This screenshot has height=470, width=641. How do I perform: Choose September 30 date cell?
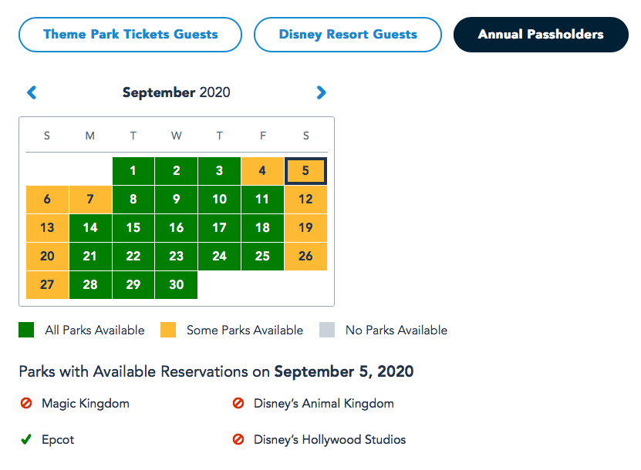coord(177,285)
